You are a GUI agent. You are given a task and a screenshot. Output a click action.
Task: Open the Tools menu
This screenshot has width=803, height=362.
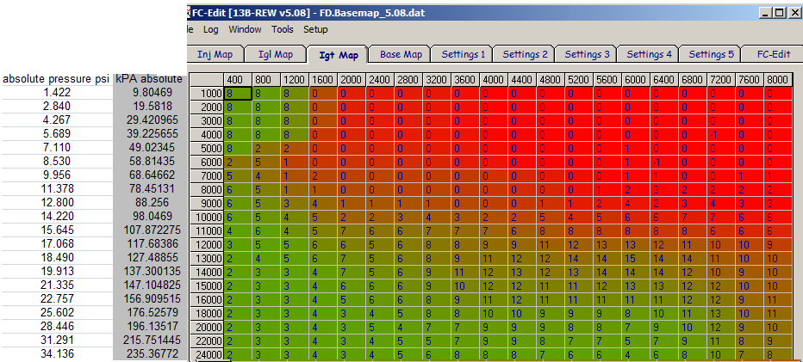tap(283, 29)
